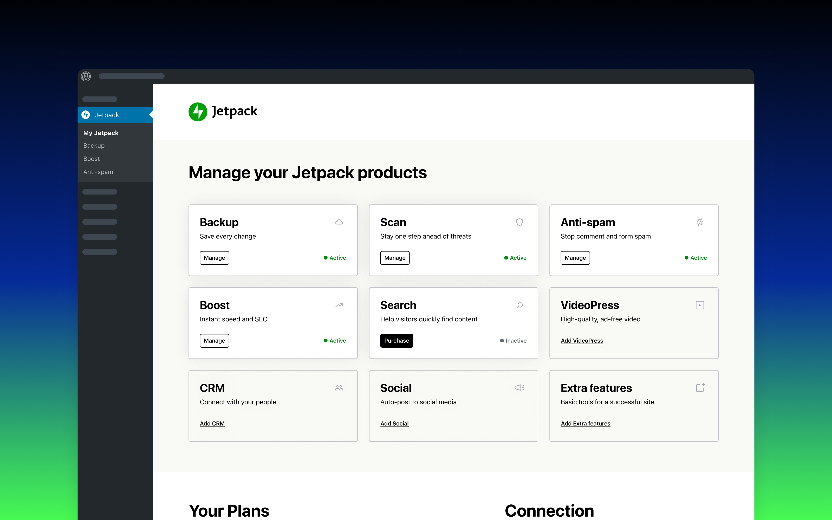Follow the Add VideoPress link
This screenshot has width=832, height=520.
(x=582, y=341)
